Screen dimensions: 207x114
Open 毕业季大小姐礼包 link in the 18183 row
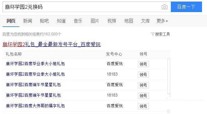(35, 74)
